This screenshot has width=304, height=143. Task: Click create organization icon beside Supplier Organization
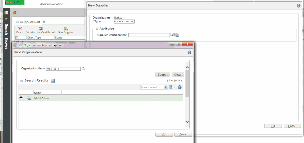click(x=177, y=35)
